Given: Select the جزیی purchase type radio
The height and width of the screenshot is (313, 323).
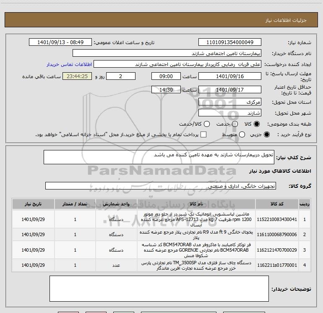Looking at the screenshot, I should pyautogui.click(x=267, y=134).
